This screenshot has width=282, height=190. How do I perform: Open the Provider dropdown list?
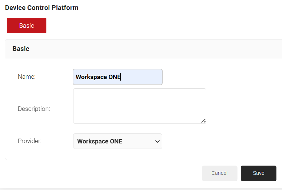[x=117, y=141]
